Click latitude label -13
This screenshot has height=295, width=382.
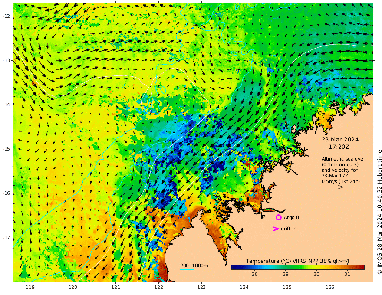coord(7,60)
